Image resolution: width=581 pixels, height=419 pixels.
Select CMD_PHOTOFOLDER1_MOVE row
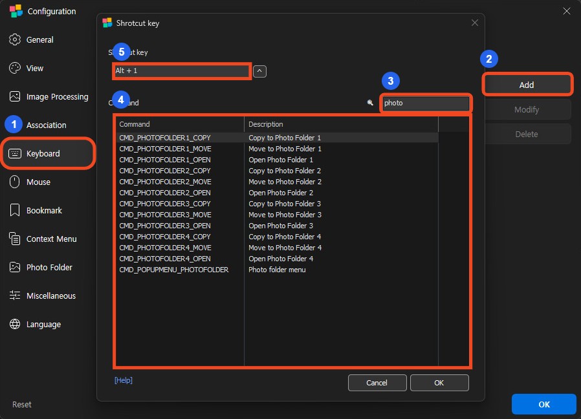(x=277, y=149)
